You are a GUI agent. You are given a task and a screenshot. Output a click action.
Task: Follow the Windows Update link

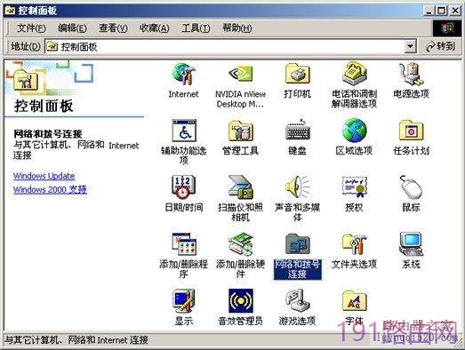[44, 176]
